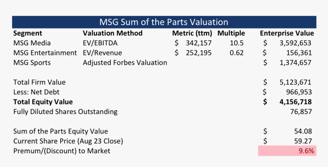Click the bold Total Equity Value label

pyautogui.click(x=43, y=102)
